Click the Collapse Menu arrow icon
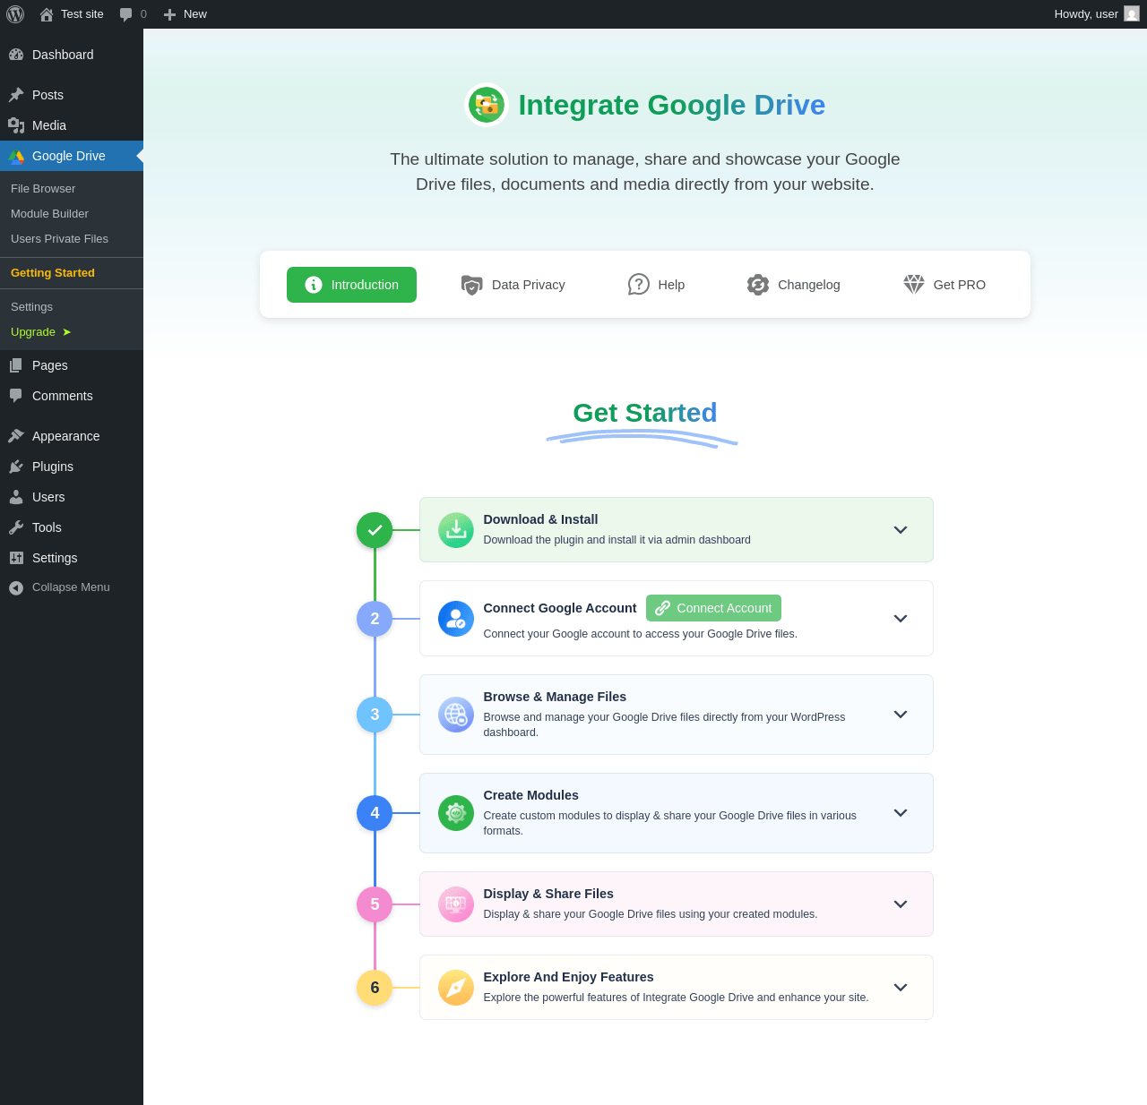The height and width of the screenshot is (1105, 1147). (x=16, y=588)
